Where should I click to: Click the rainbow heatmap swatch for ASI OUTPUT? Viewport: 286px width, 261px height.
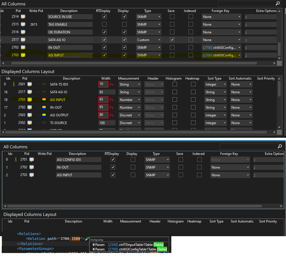pyautogui.click(x=44, y=115)
